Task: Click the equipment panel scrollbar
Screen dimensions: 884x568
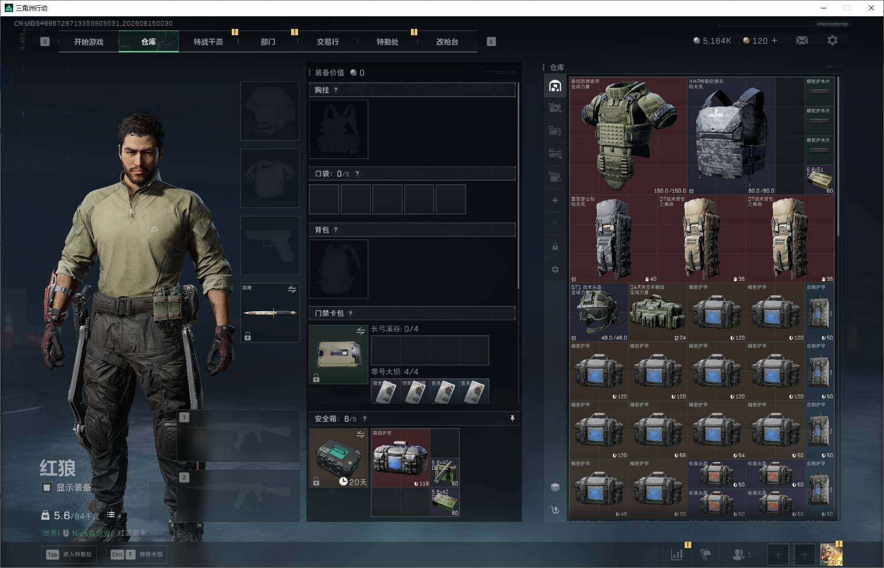Action: click(518, 185)
